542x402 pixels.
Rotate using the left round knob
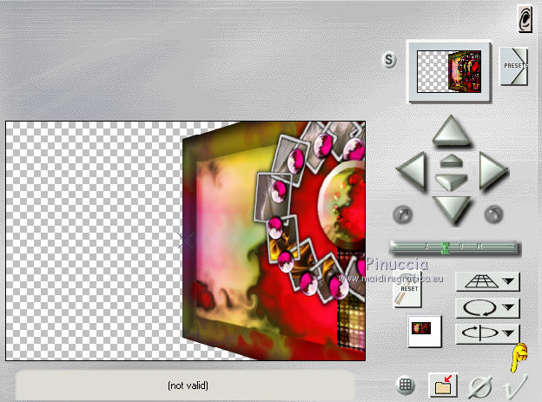[403, 214]
